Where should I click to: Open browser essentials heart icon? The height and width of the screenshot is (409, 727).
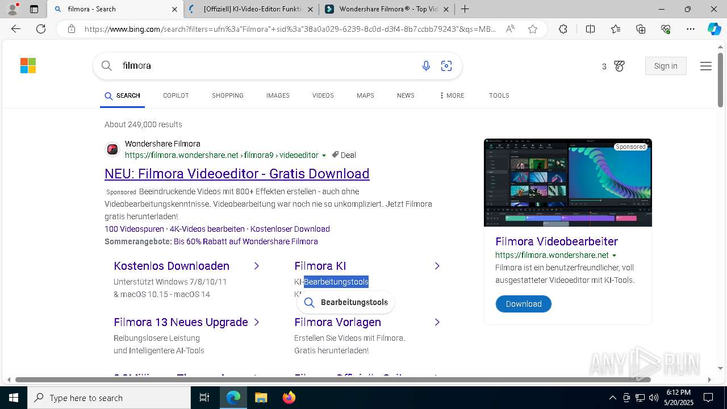[666, 29]
